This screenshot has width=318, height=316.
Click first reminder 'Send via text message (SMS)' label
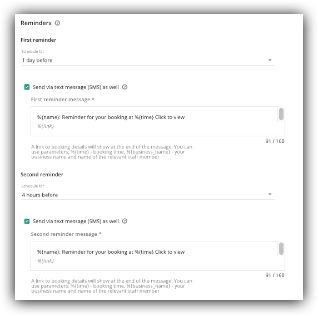pos(76,87)
